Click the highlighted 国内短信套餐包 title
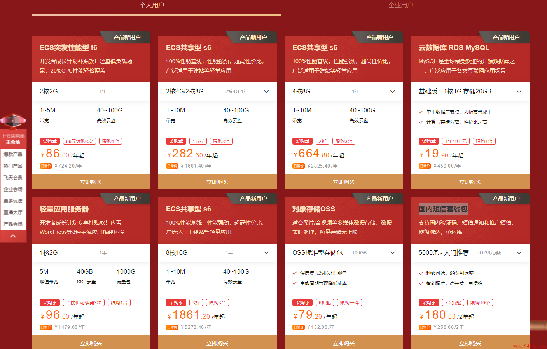The height and width of the screenshot is (349, 547). [443, 209]
